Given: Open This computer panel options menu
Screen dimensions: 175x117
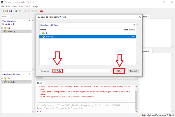Looking at the screenshot, I should (30, 21).
